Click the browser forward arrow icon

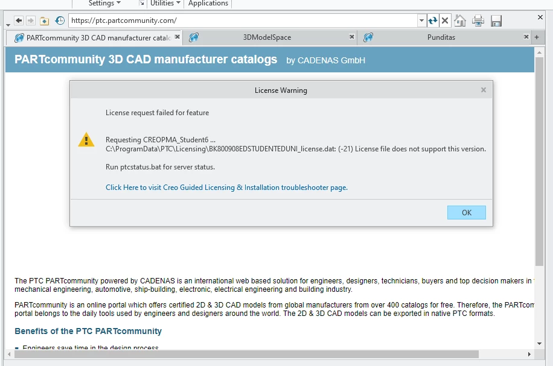[x=31, y=21]
